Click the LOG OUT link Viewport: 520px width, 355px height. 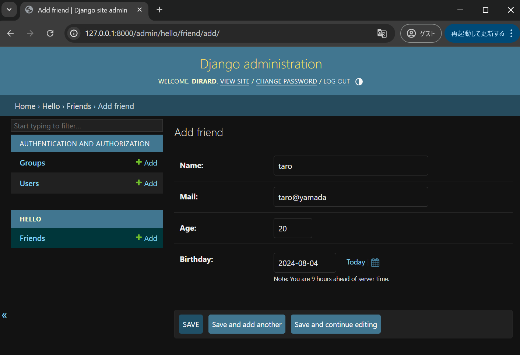click(337, 81)
